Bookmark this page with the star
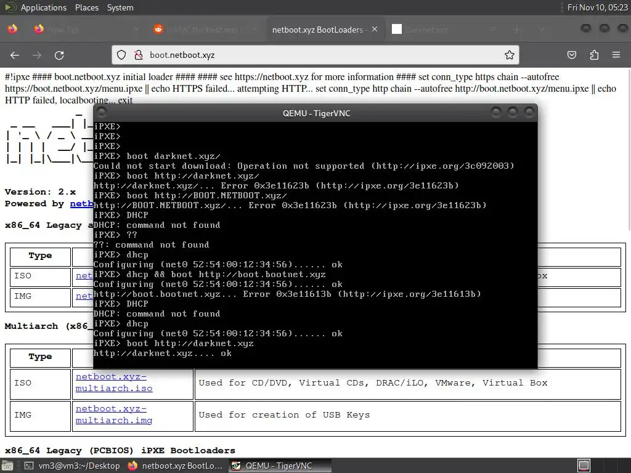The width and height of the screenshot is (631, 473). pos(510,55)
